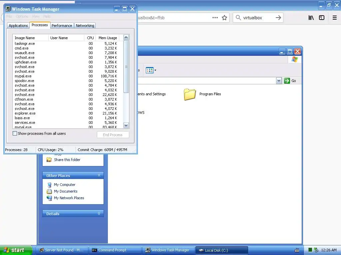Click Share this folder link
Image resolution: width=341 pixels, height=255 pixels.
click(x=67, y=160)
